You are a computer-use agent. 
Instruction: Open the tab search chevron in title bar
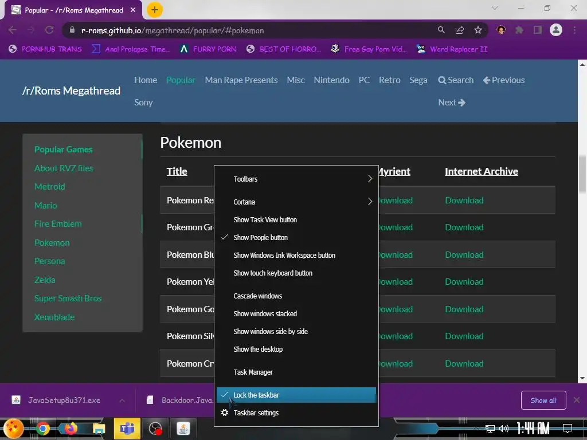coord(495,8)
